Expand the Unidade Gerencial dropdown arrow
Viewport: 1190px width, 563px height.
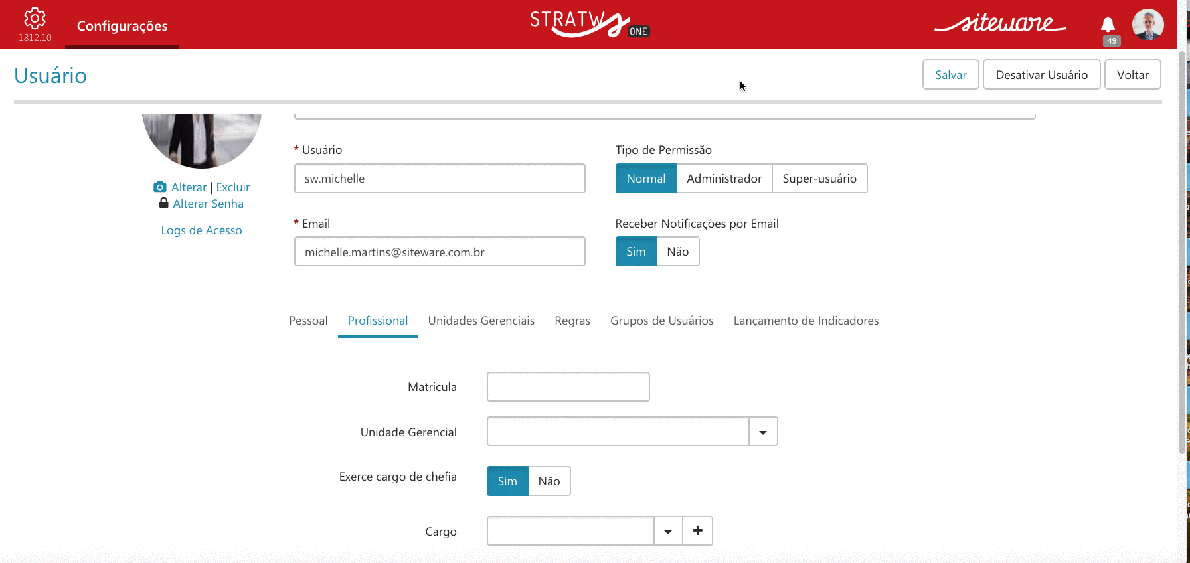click(x=763, y=432)
